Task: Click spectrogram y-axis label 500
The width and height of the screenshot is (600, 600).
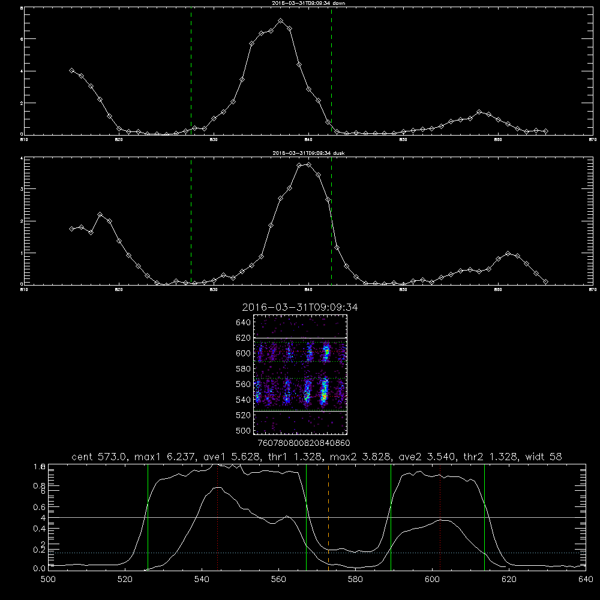Action: [x=244, y=431]
